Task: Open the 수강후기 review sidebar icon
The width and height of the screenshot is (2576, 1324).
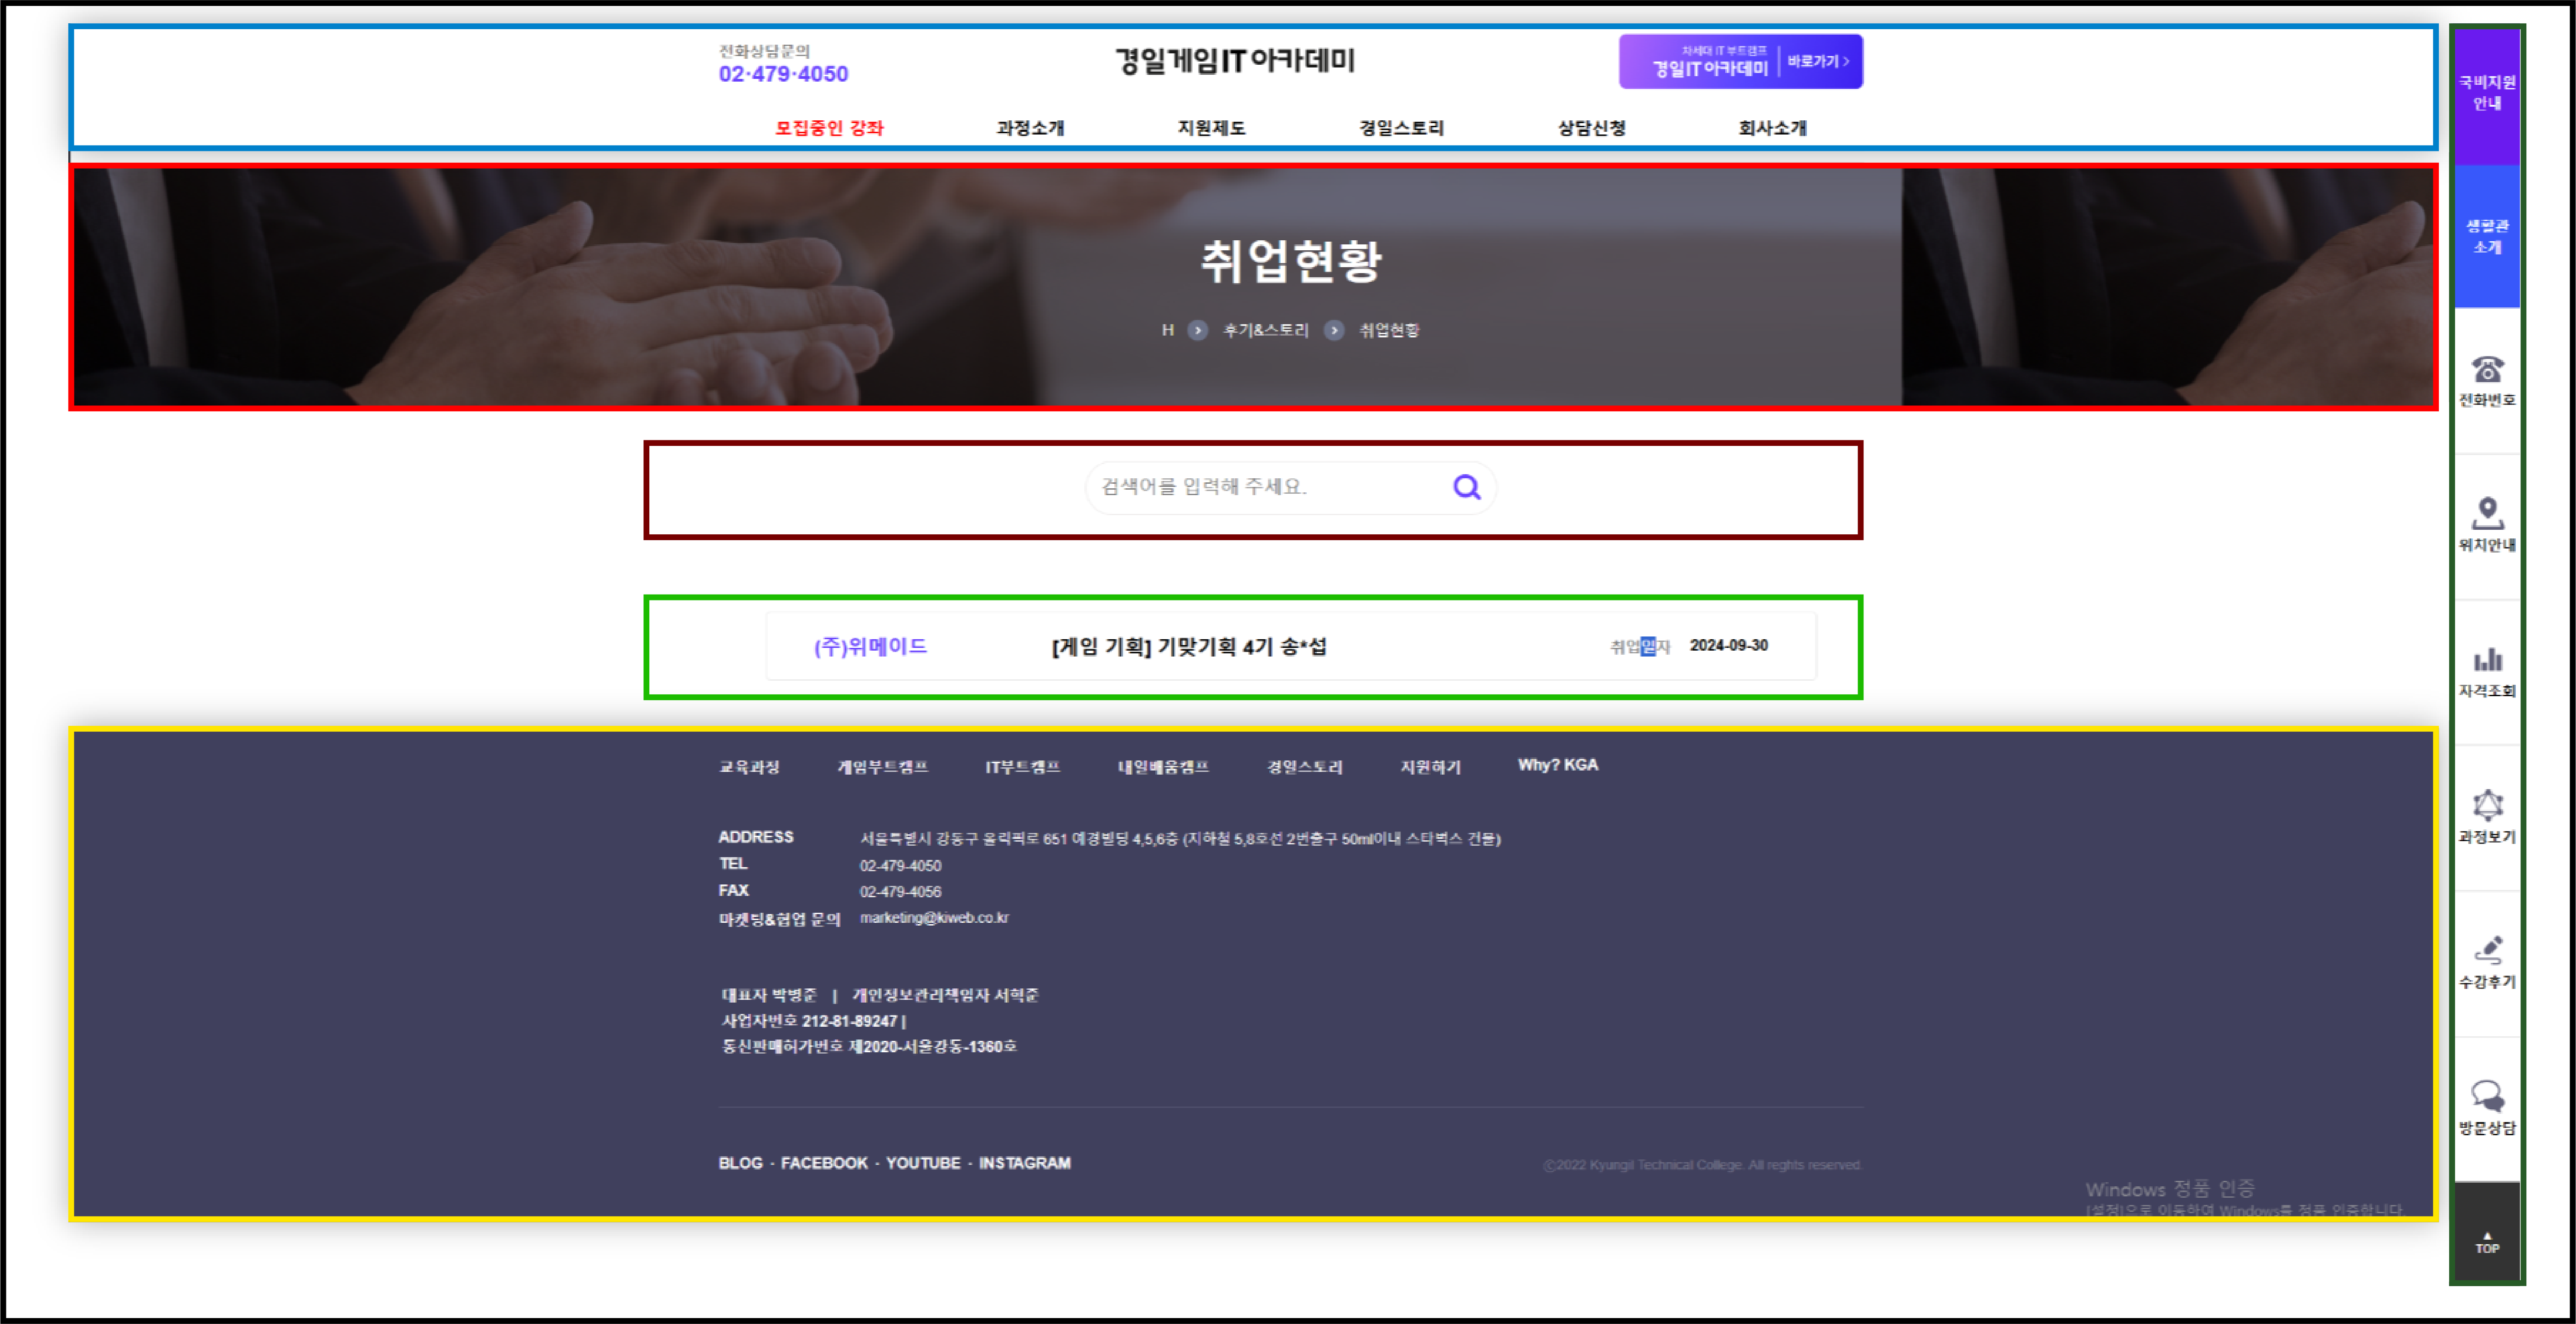Action: point(2487,963)
